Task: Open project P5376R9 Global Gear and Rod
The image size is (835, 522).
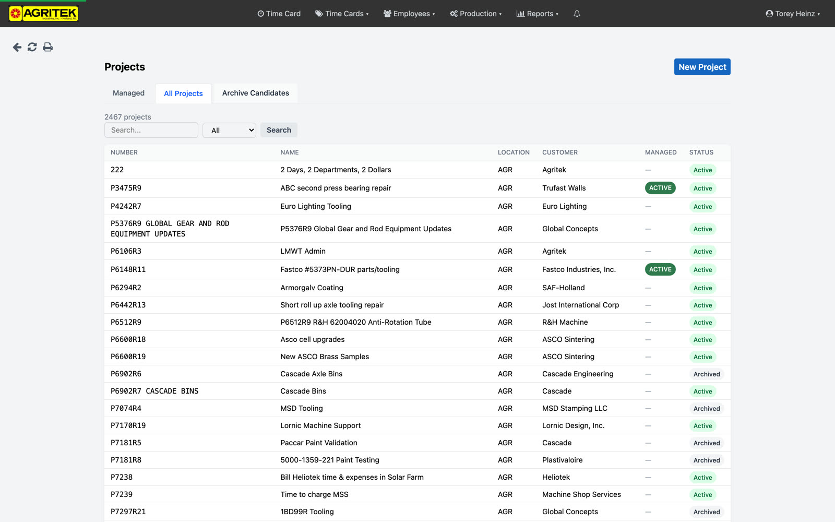Action: click(170, 229)
